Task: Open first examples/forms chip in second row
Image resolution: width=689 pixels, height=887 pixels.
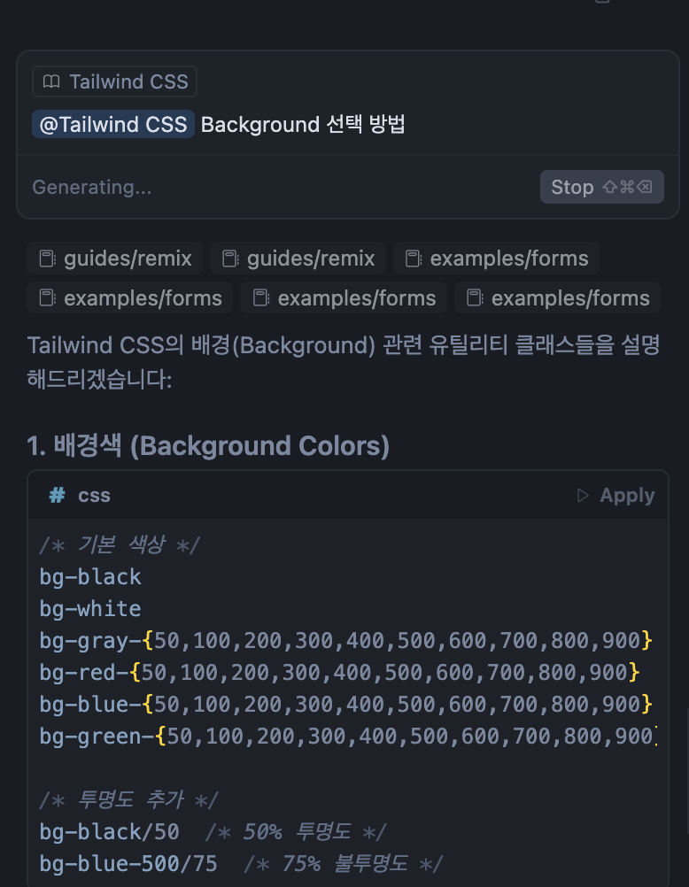Action: (x=130, y=298)
